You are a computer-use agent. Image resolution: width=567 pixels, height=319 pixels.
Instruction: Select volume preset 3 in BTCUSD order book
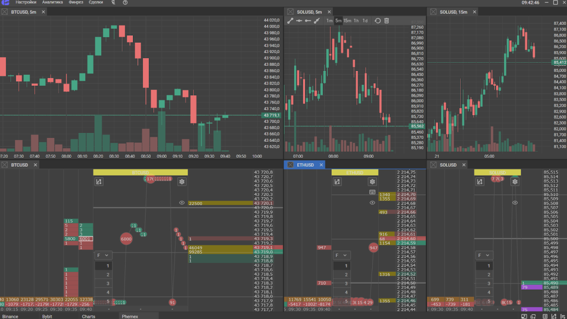pyautogui.click(x=104, y=284)
